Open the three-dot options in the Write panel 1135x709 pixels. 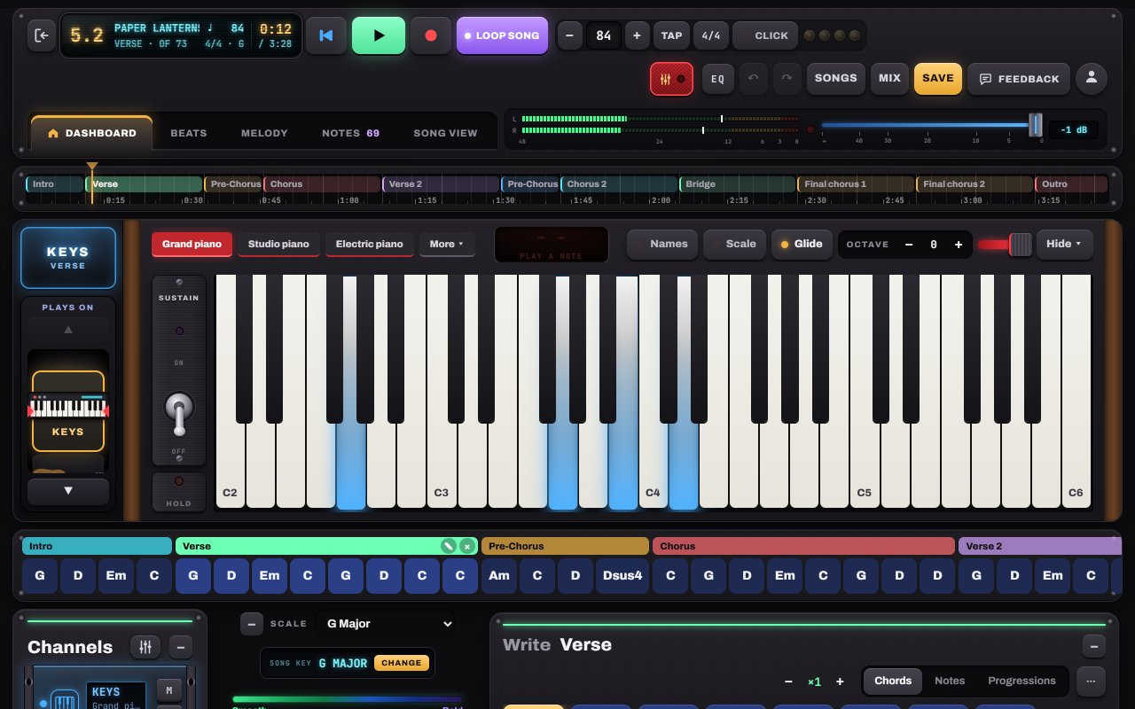1091,681
